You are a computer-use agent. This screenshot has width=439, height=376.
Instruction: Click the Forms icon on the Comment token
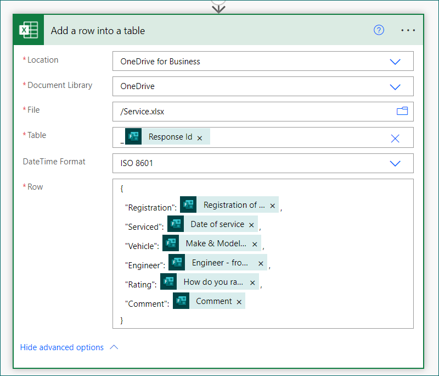point(181,301)
